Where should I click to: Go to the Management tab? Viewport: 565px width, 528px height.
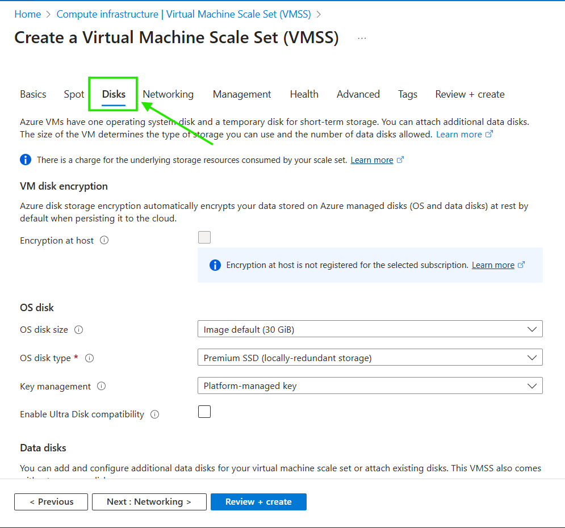coord(242,94)
